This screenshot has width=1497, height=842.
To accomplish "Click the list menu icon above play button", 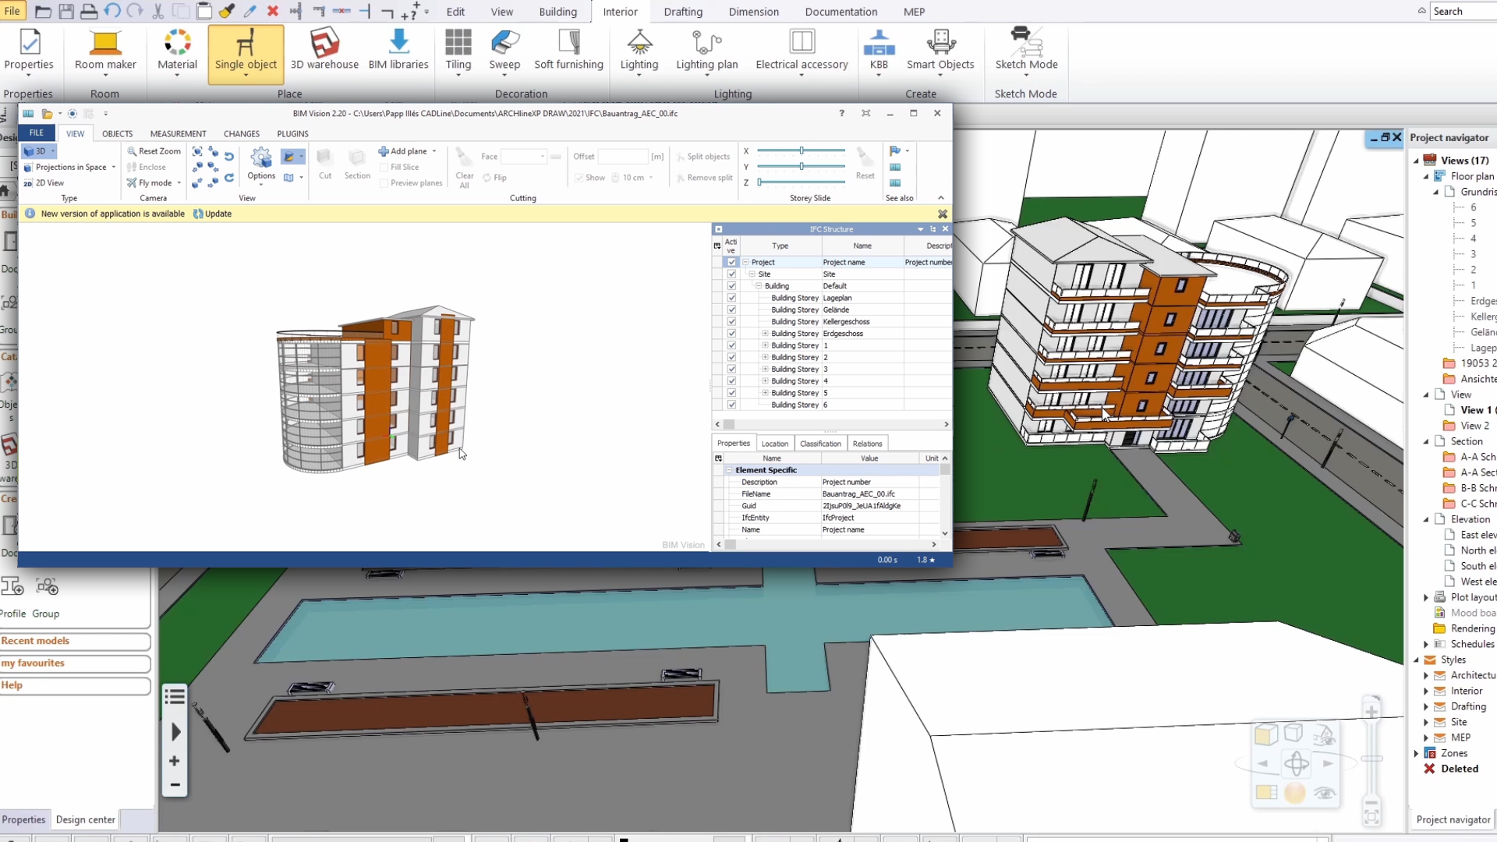I will (x=175, y=696).
